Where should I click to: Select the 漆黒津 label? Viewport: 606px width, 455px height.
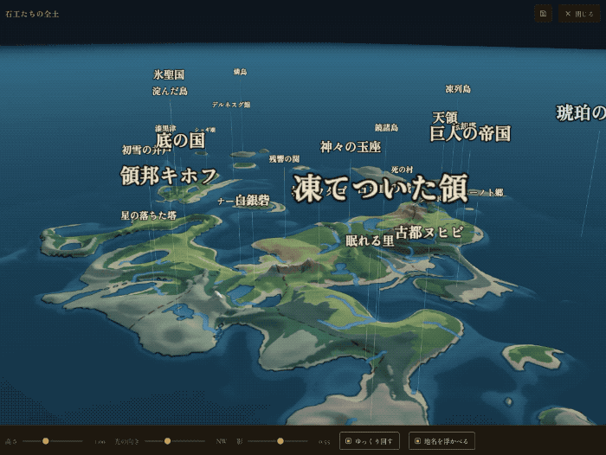point(165,128)
